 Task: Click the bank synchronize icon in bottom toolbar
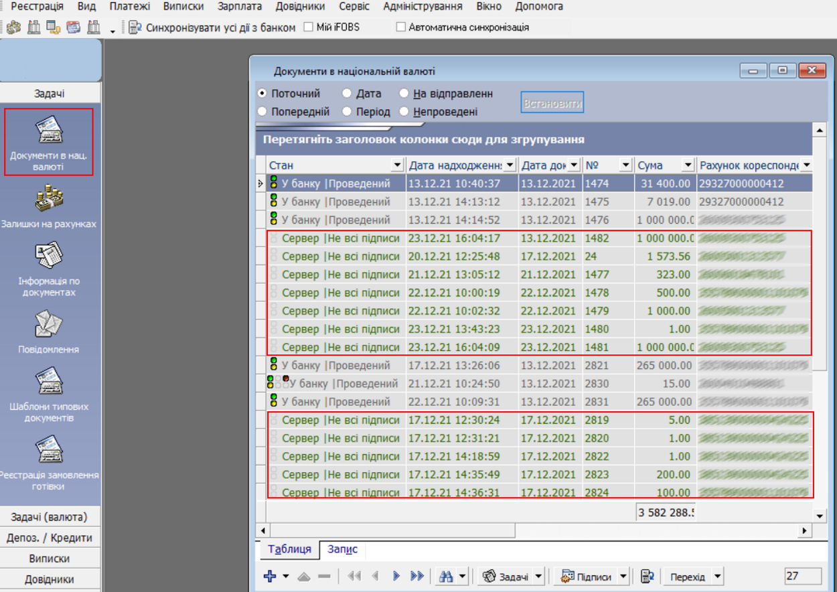pos(648,576)
